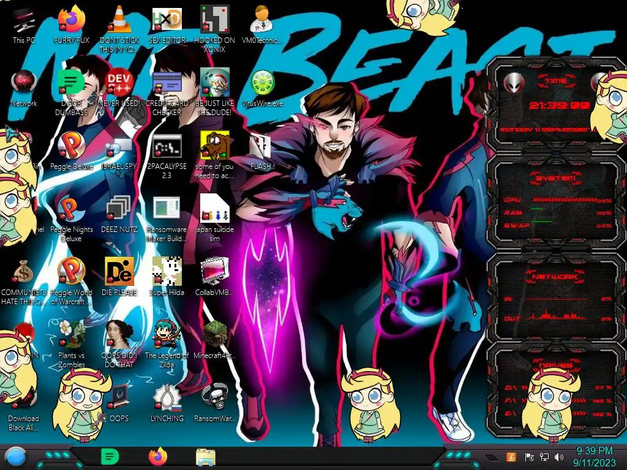Screen dimensions: 627x470
Task: Click the 21:39 digital clock readout
Action: tap(559, 105)
